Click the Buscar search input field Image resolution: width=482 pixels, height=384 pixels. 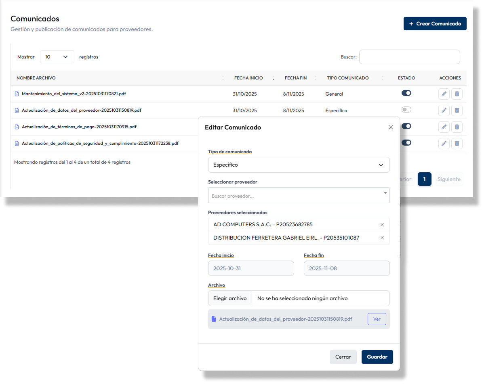[409, 57]
